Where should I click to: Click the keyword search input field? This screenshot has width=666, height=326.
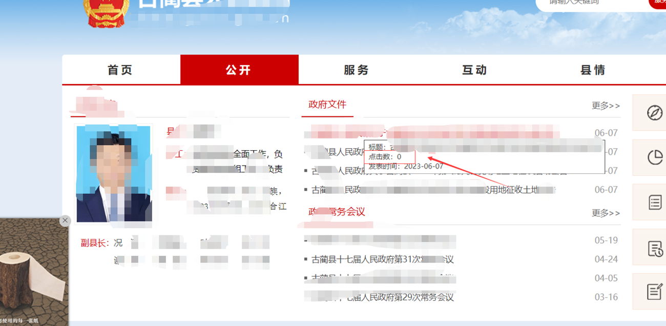(x=589, y=3)
